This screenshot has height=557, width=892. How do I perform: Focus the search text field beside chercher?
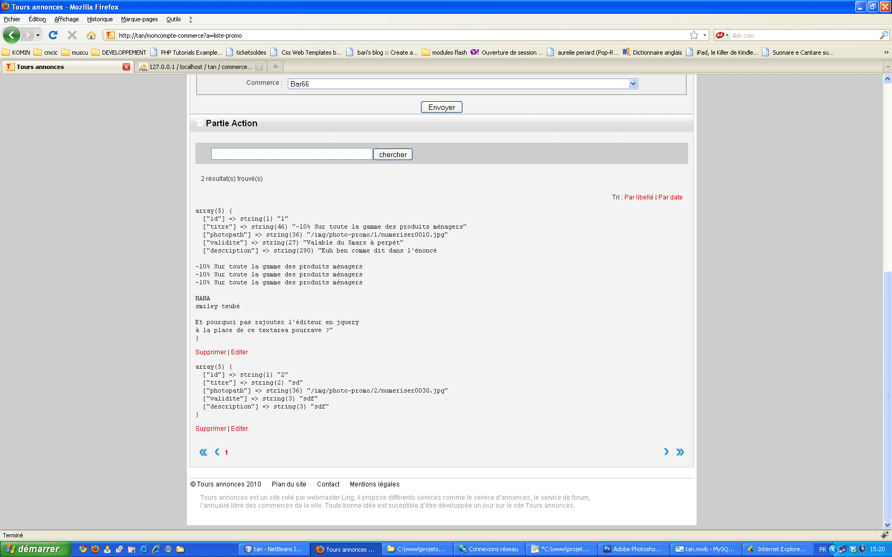coord(291,154)
